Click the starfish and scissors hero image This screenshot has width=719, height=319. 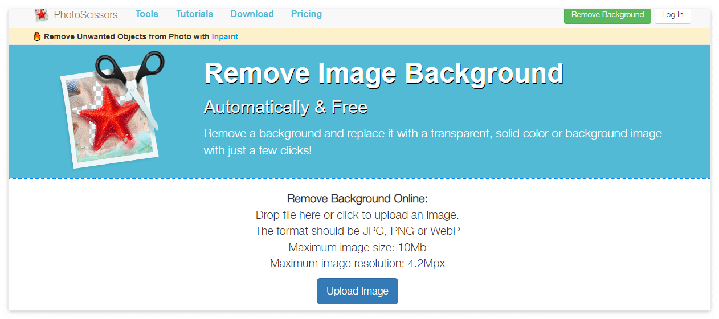coord(112,109)
